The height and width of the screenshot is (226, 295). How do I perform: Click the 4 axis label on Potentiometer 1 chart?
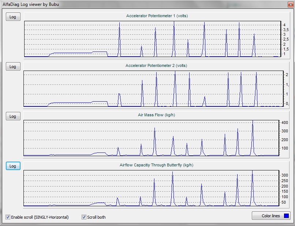tap(285, 25)
